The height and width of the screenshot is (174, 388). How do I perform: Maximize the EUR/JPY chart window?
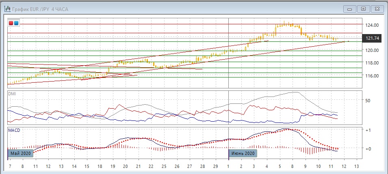pyautogui.click(x=363, y=9)
